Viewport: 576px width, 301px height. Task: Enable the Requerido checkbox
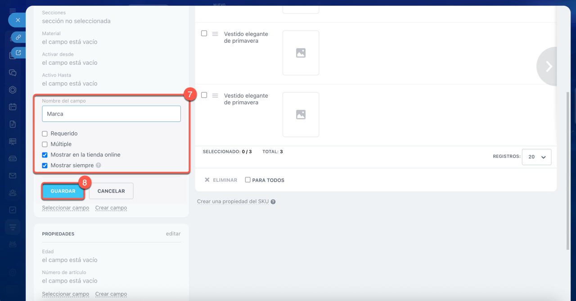click(45, 134)
